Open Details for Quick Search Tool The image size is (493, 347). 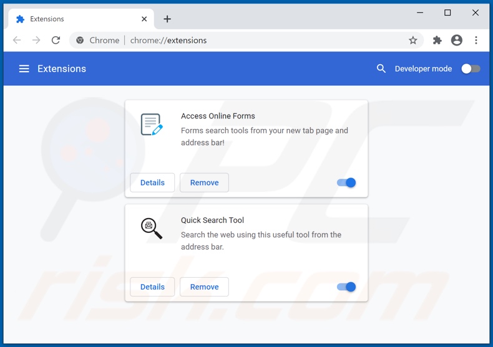coord(152,287)
